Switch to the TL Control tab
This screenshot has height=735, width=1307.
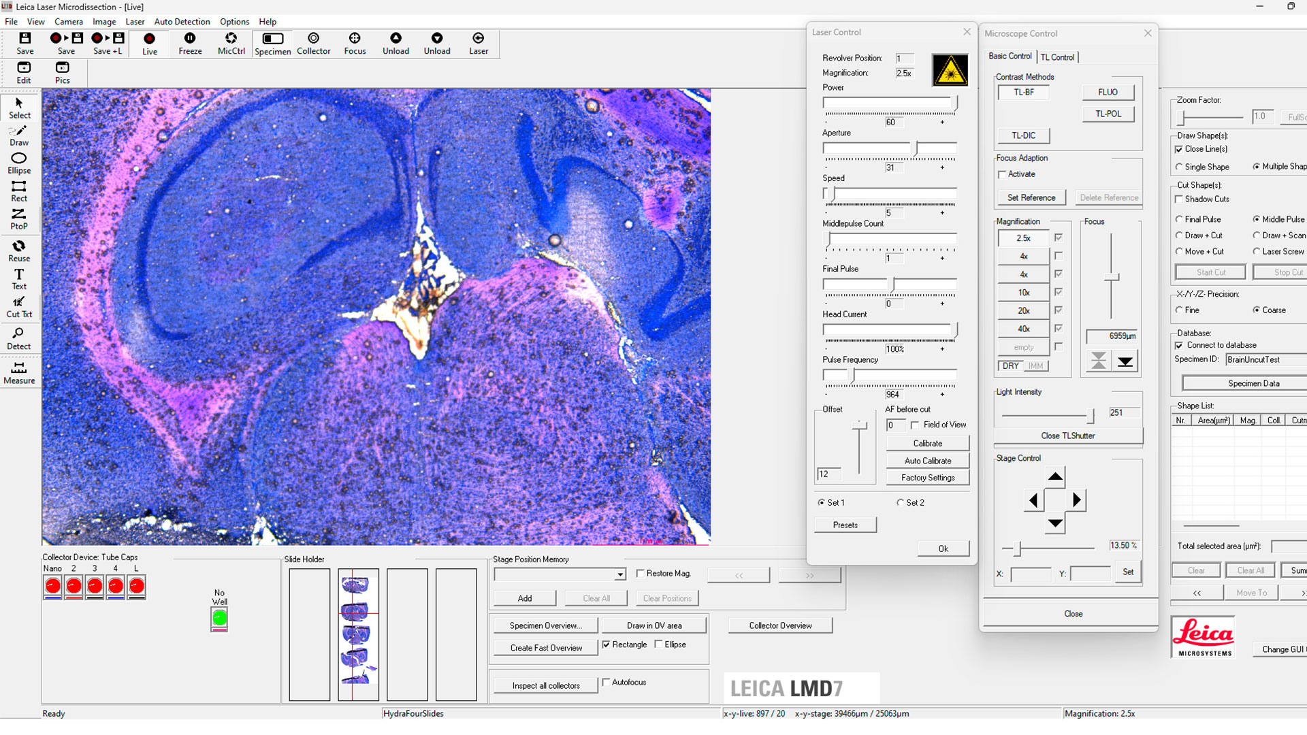click(x=1057, y=57)
